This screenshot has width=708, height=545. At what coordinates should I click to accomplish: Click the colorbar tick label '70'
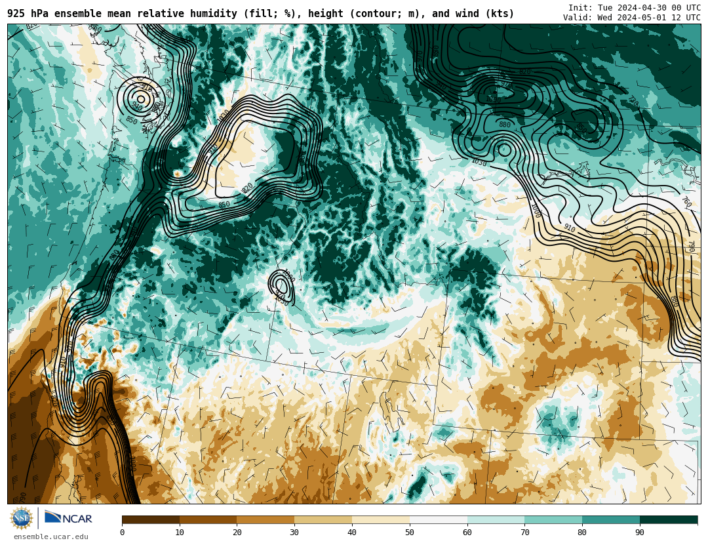pyautogui.click(x=524, y=533)
